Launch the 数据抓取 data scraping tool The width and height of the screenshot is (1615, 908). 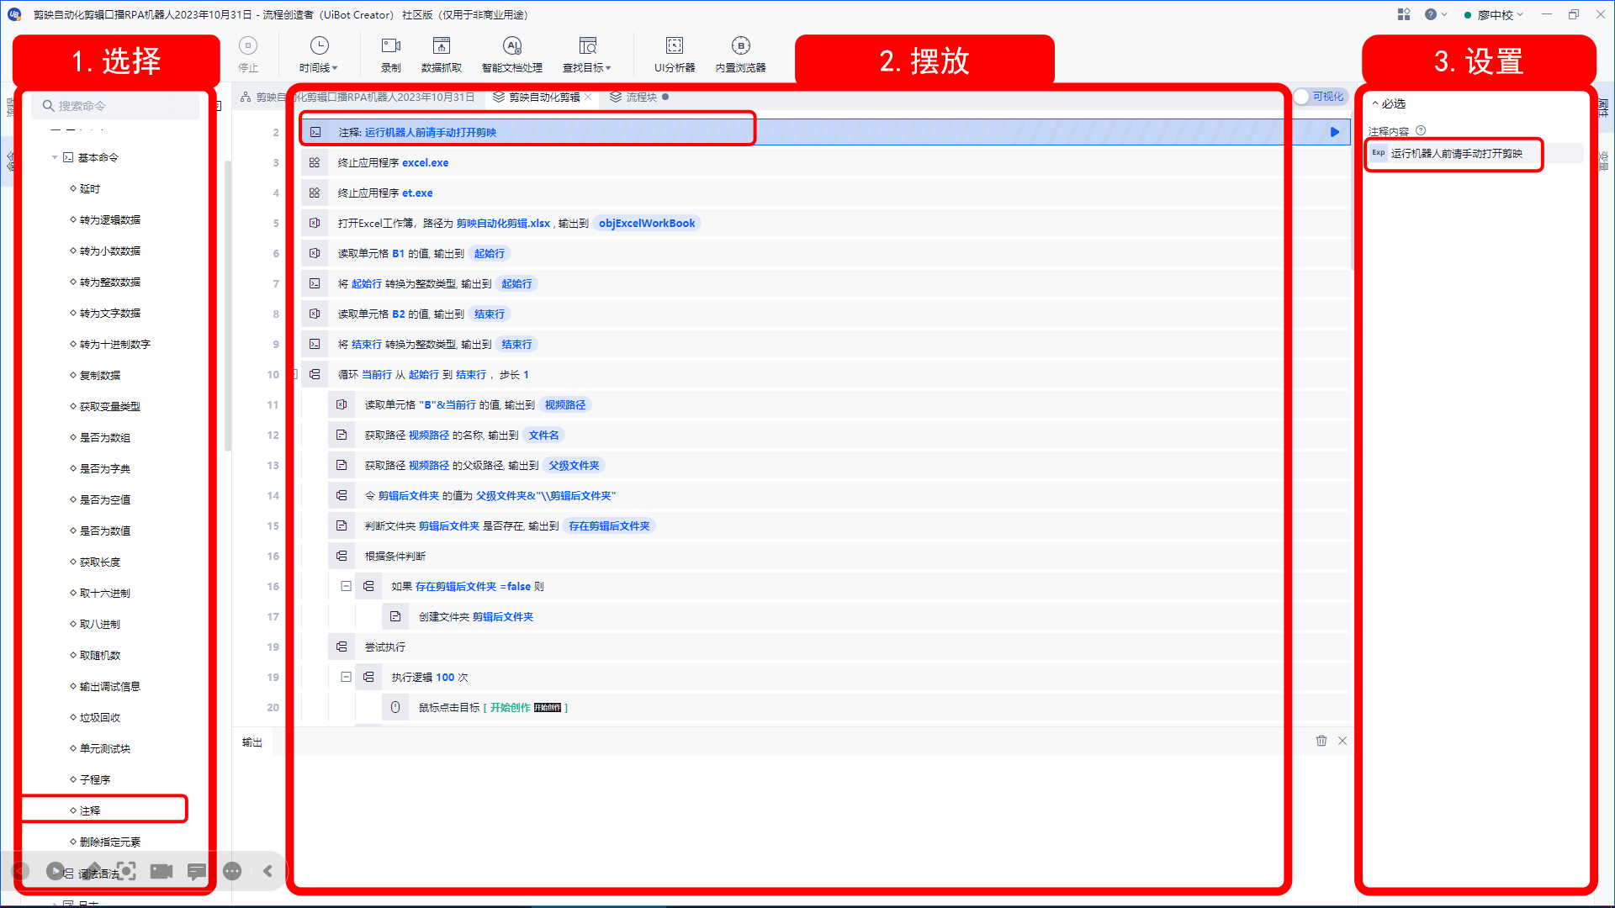pos(442,45)
